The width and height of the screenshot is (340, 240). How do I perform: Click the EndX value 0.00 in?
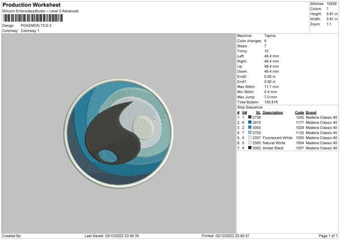270,76
